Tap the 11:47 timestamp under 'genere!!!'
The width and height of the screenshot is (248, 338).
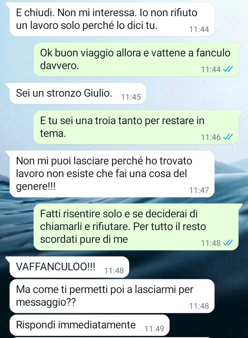click(199, 190)
